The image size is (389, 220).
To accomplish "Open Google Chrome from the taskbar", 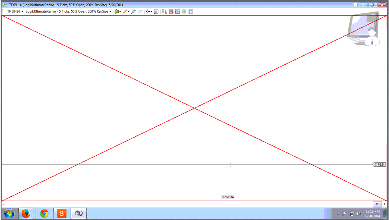I will click(44, 214).
